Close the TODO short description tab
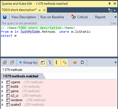 coord(44,10)
